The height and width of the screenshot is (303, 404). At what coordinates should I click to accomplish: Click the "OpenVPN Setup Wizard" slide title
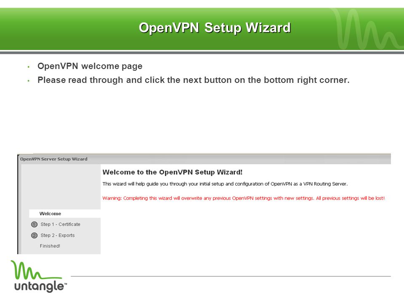point(215,28)
